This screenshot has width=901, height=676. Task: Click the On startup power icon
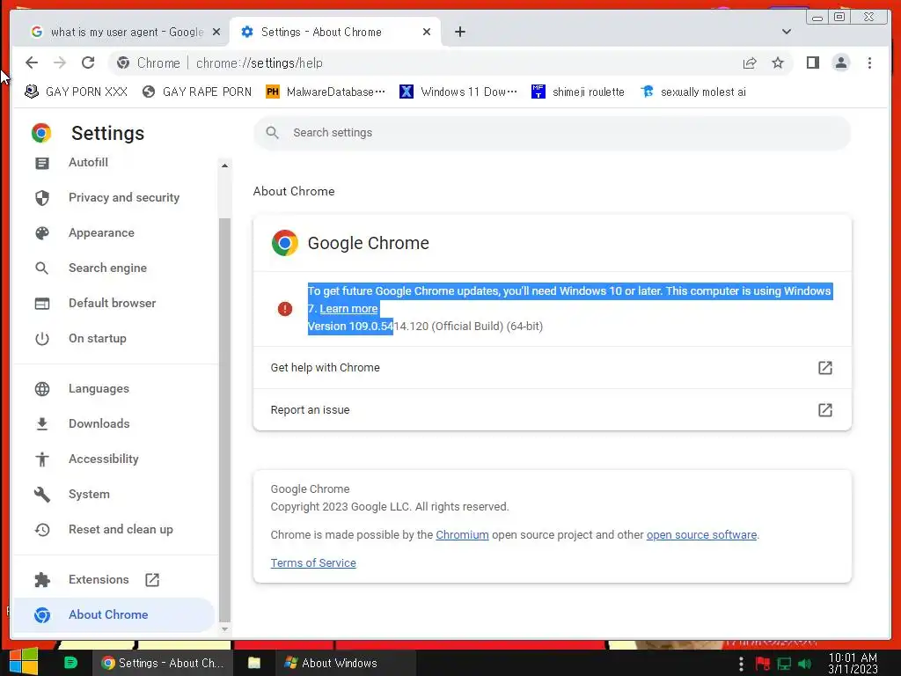click(42, 338)
